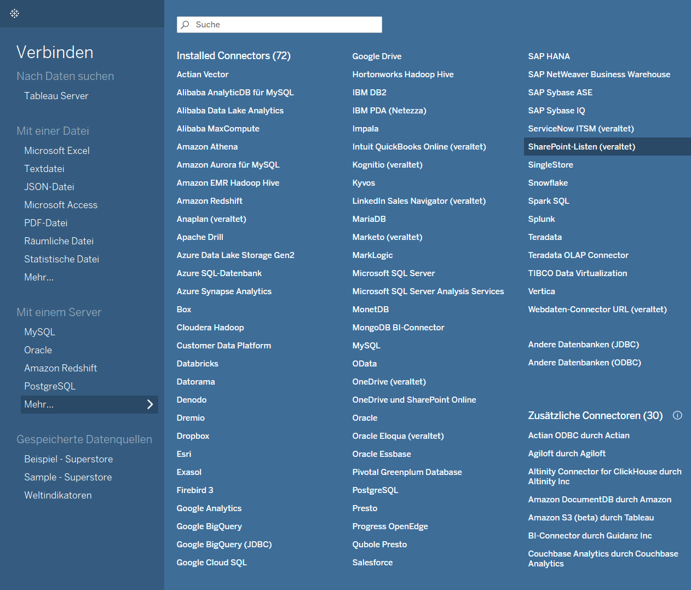Click the Suche search field
Image resolution: width=691 pixels, height=590 pixels.
279,25
